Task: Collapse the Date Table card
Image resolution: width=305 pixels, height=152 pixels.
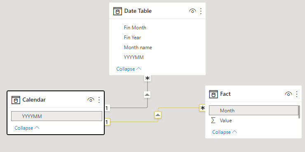Action: (x=129, y=69)
